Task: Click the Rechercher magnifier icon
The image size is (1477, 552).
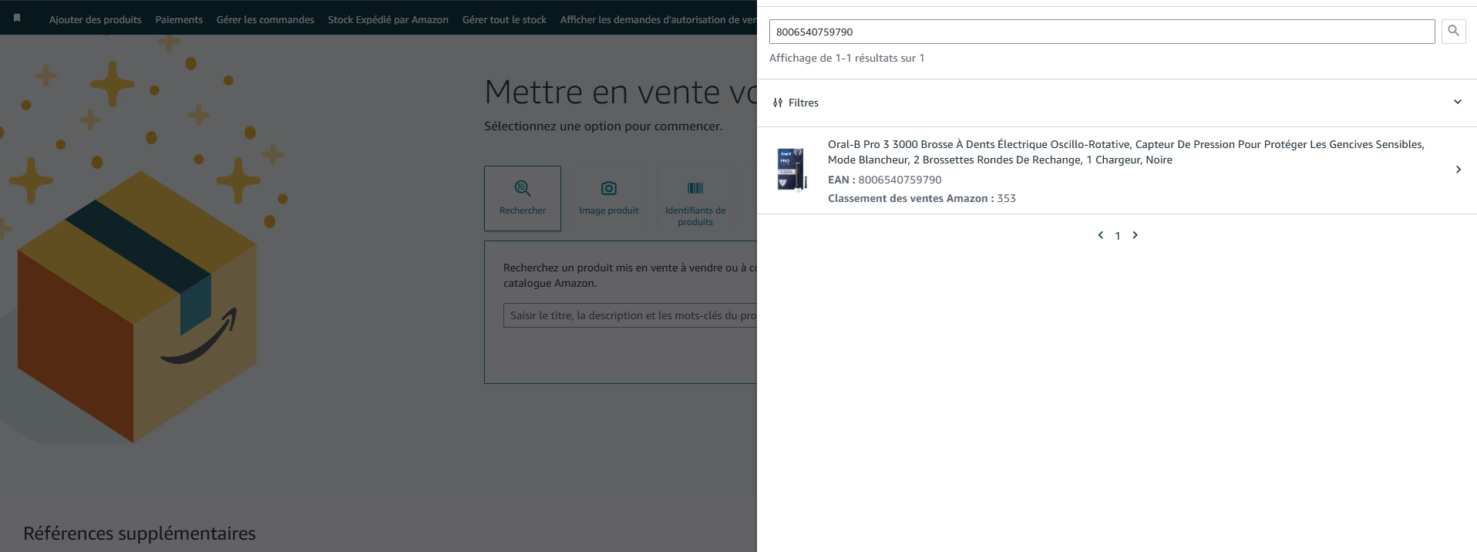Action: click(523, 187)
